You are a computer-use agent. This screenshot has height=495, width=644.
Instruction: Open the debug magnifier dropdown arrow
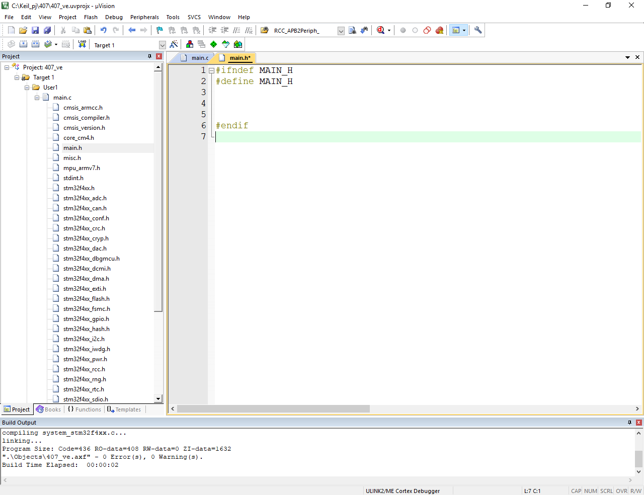[389, 30]
